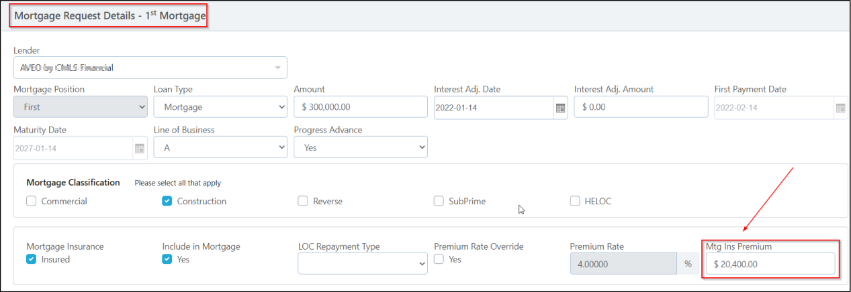The image size is (851, 292).
Task: Open the LOC Repayment Type dropdown
Action: click(362, 264)
